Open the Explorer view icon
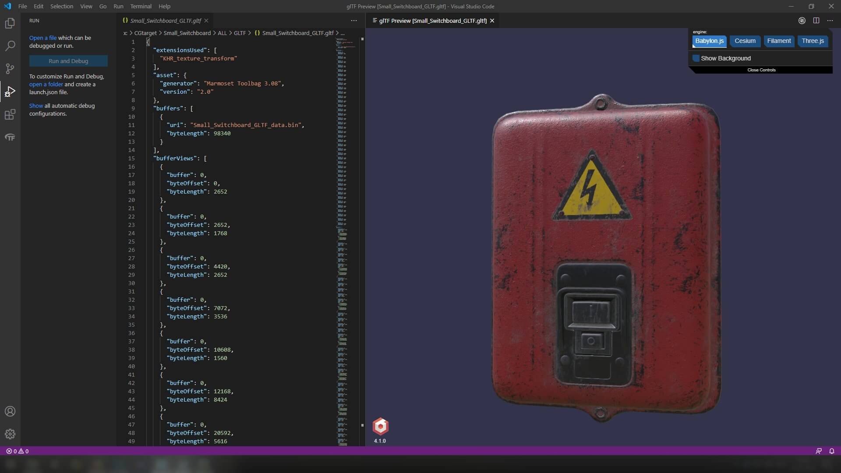The height and width of the screenshot is (473, 841). (10, 23)
